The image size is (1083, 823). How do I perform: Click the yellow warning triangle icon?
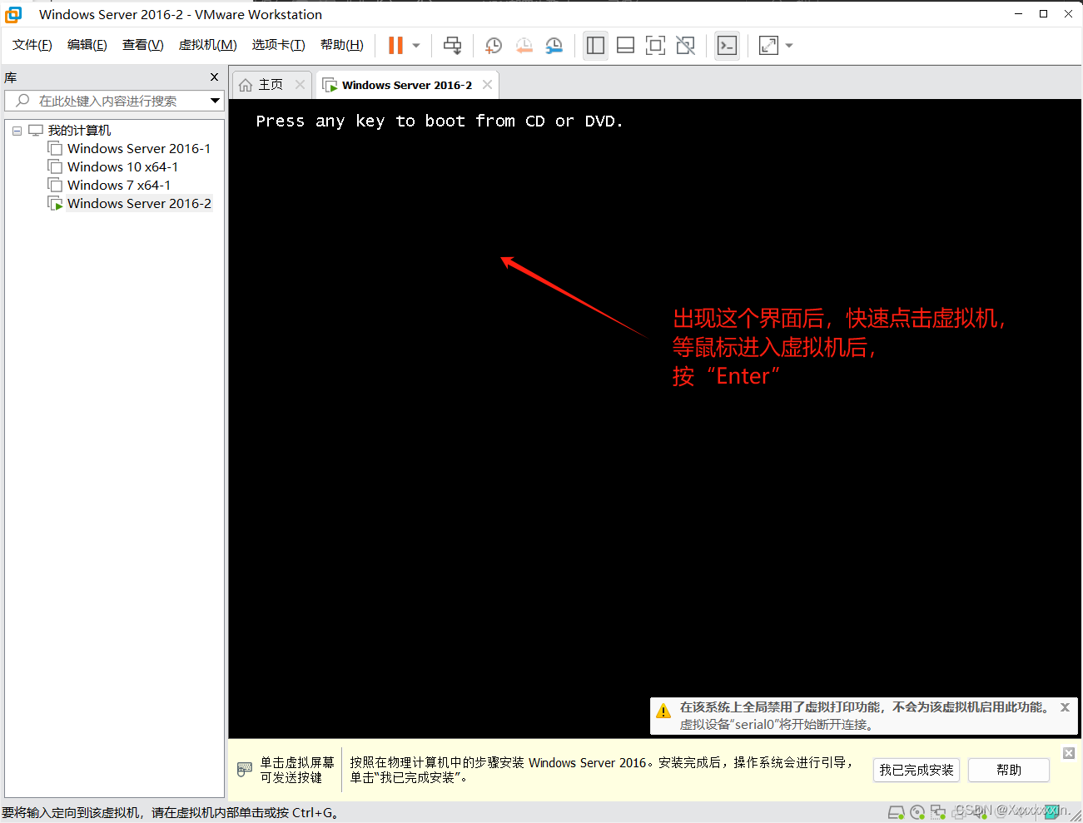tap(663, 711)
